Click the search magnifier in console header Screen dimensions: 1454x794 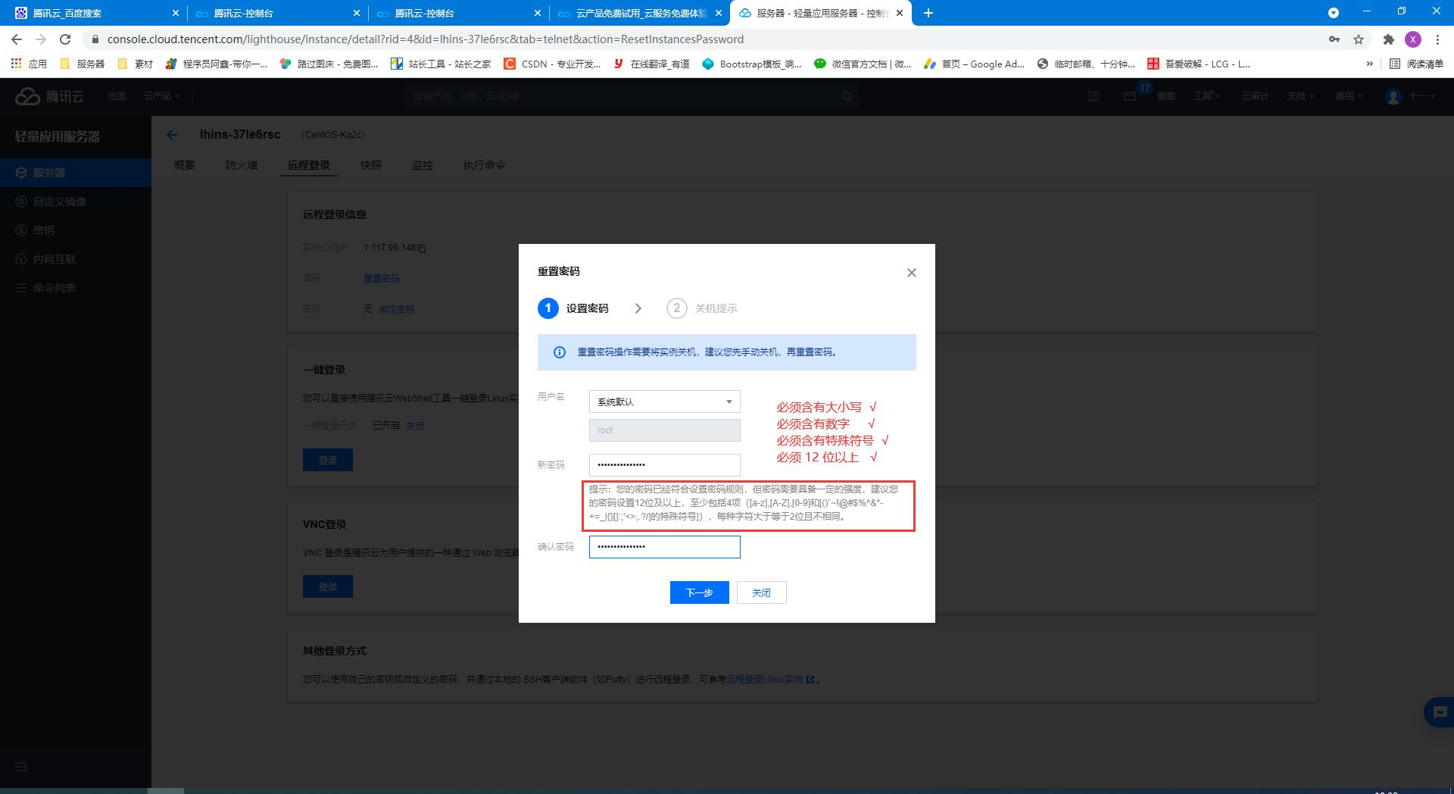pos(847,96)
